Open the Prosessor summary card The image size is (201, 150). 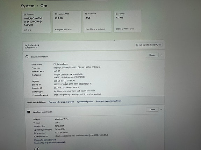pos(36,22)
